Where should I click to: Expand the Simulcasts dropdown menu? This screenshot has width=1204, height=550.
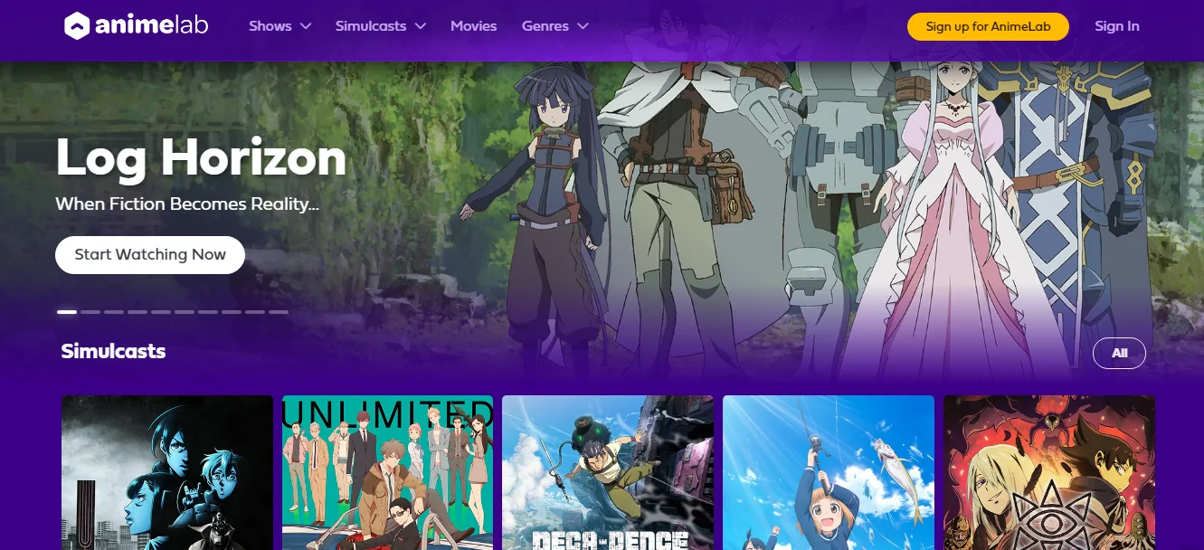[x=380, y=26]
